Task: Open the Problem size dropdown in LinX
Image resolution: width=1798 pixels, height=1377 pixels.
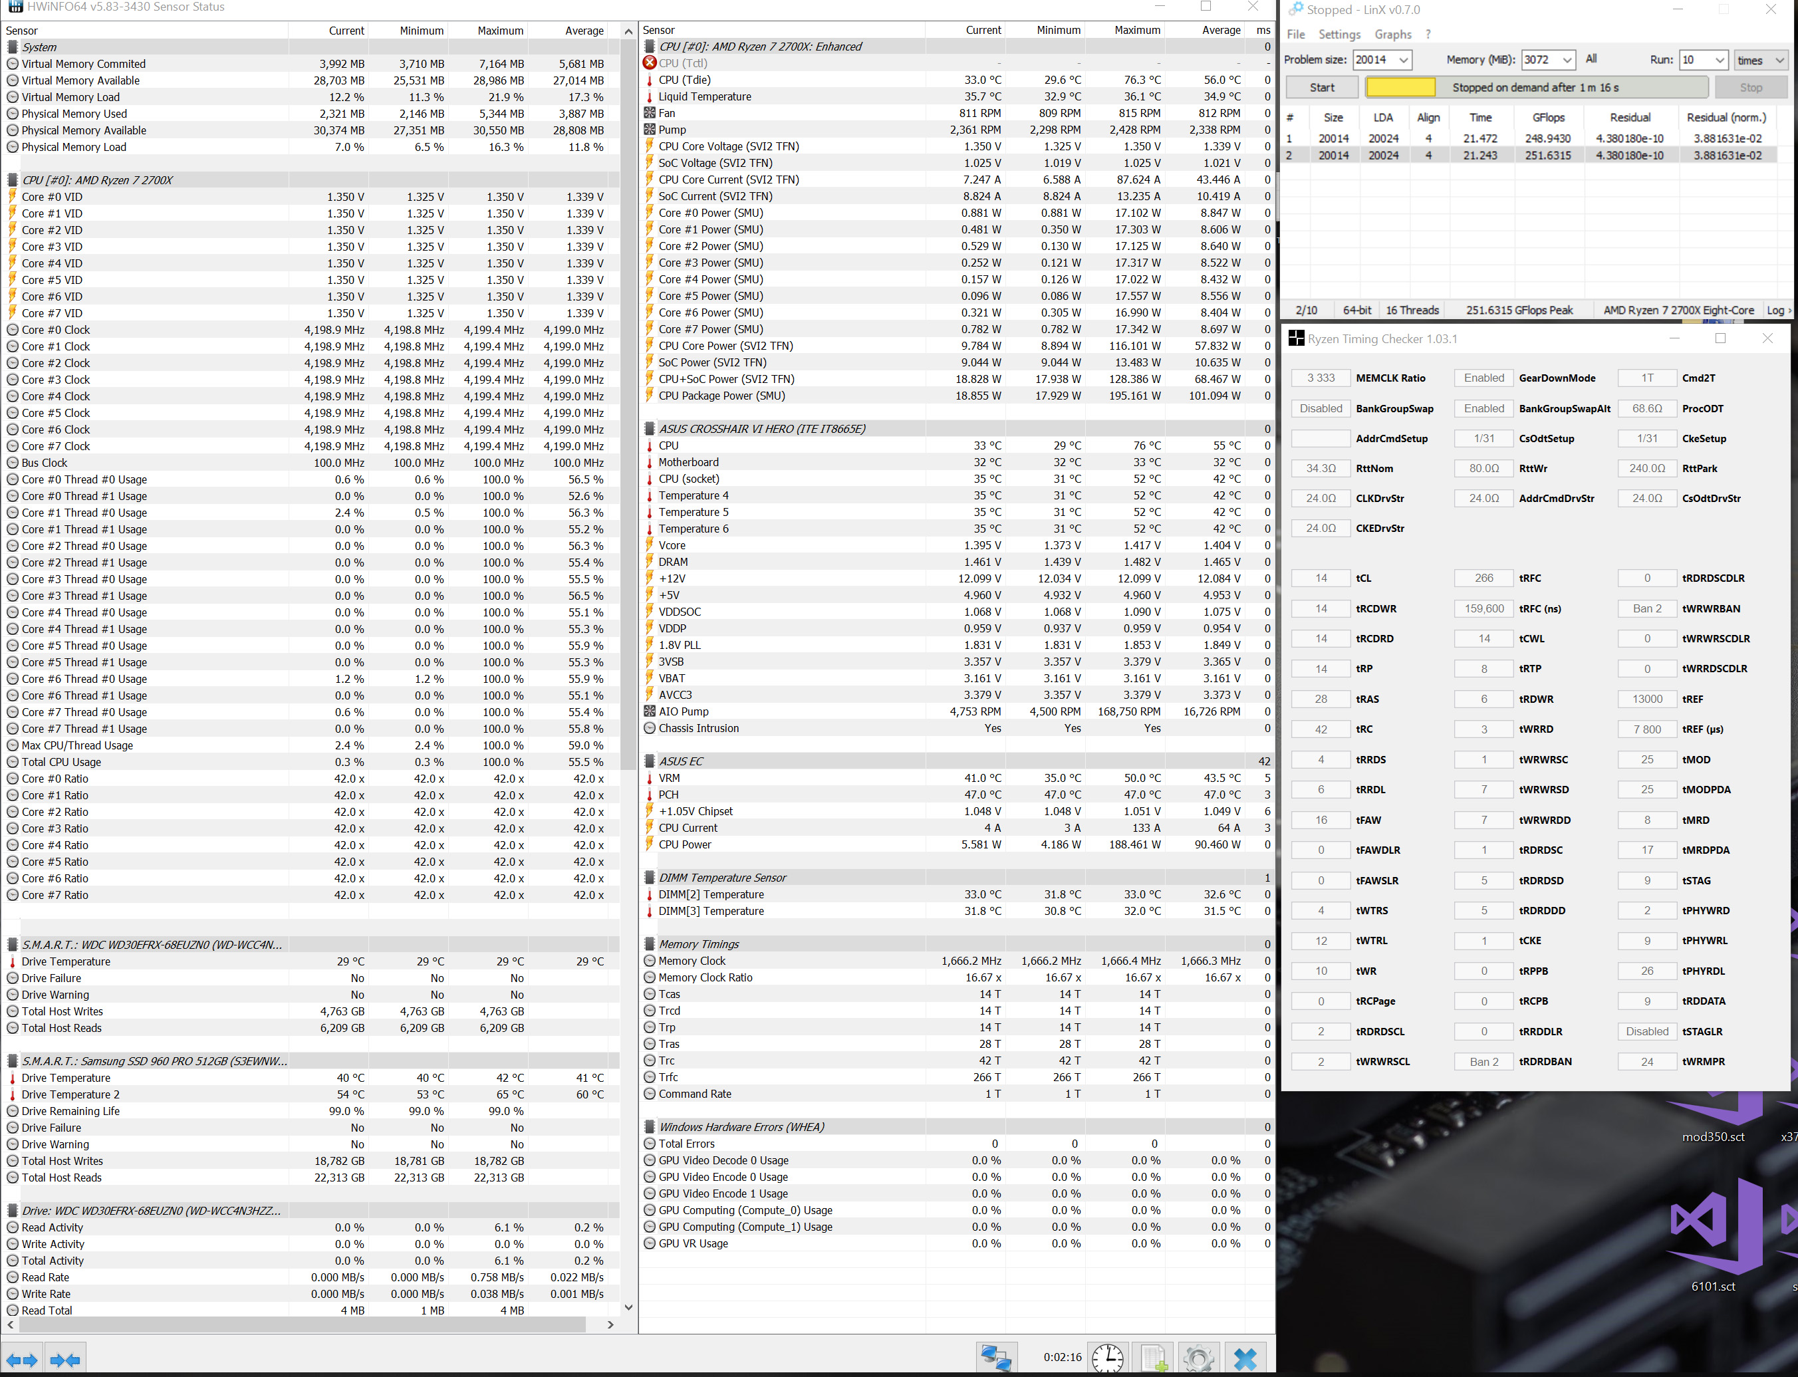Action: [1403, 60]
